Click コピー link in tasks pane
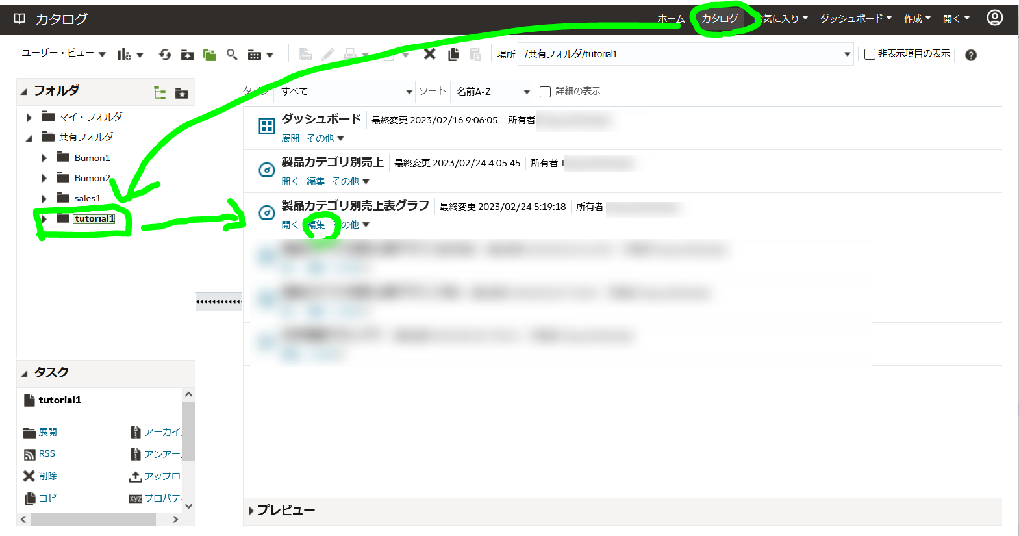The height and width of the screenshot is (536, 1019). (x=52, y=498)
